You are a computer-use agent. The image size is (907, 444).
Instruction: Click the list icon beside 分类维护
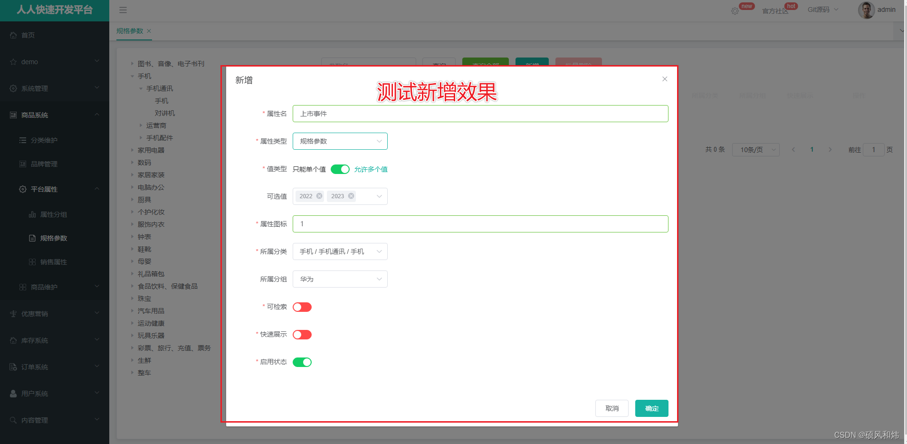23,140
